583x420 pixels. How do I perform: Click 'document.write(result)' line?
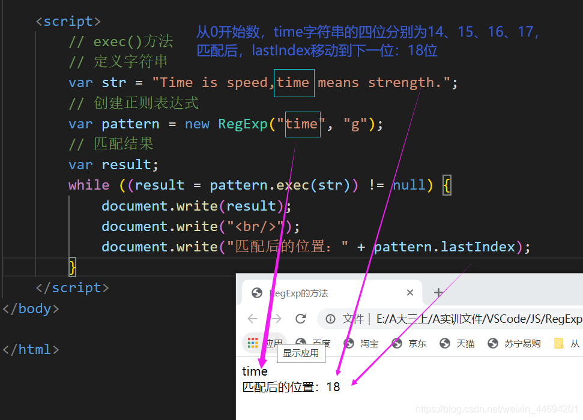196,206
